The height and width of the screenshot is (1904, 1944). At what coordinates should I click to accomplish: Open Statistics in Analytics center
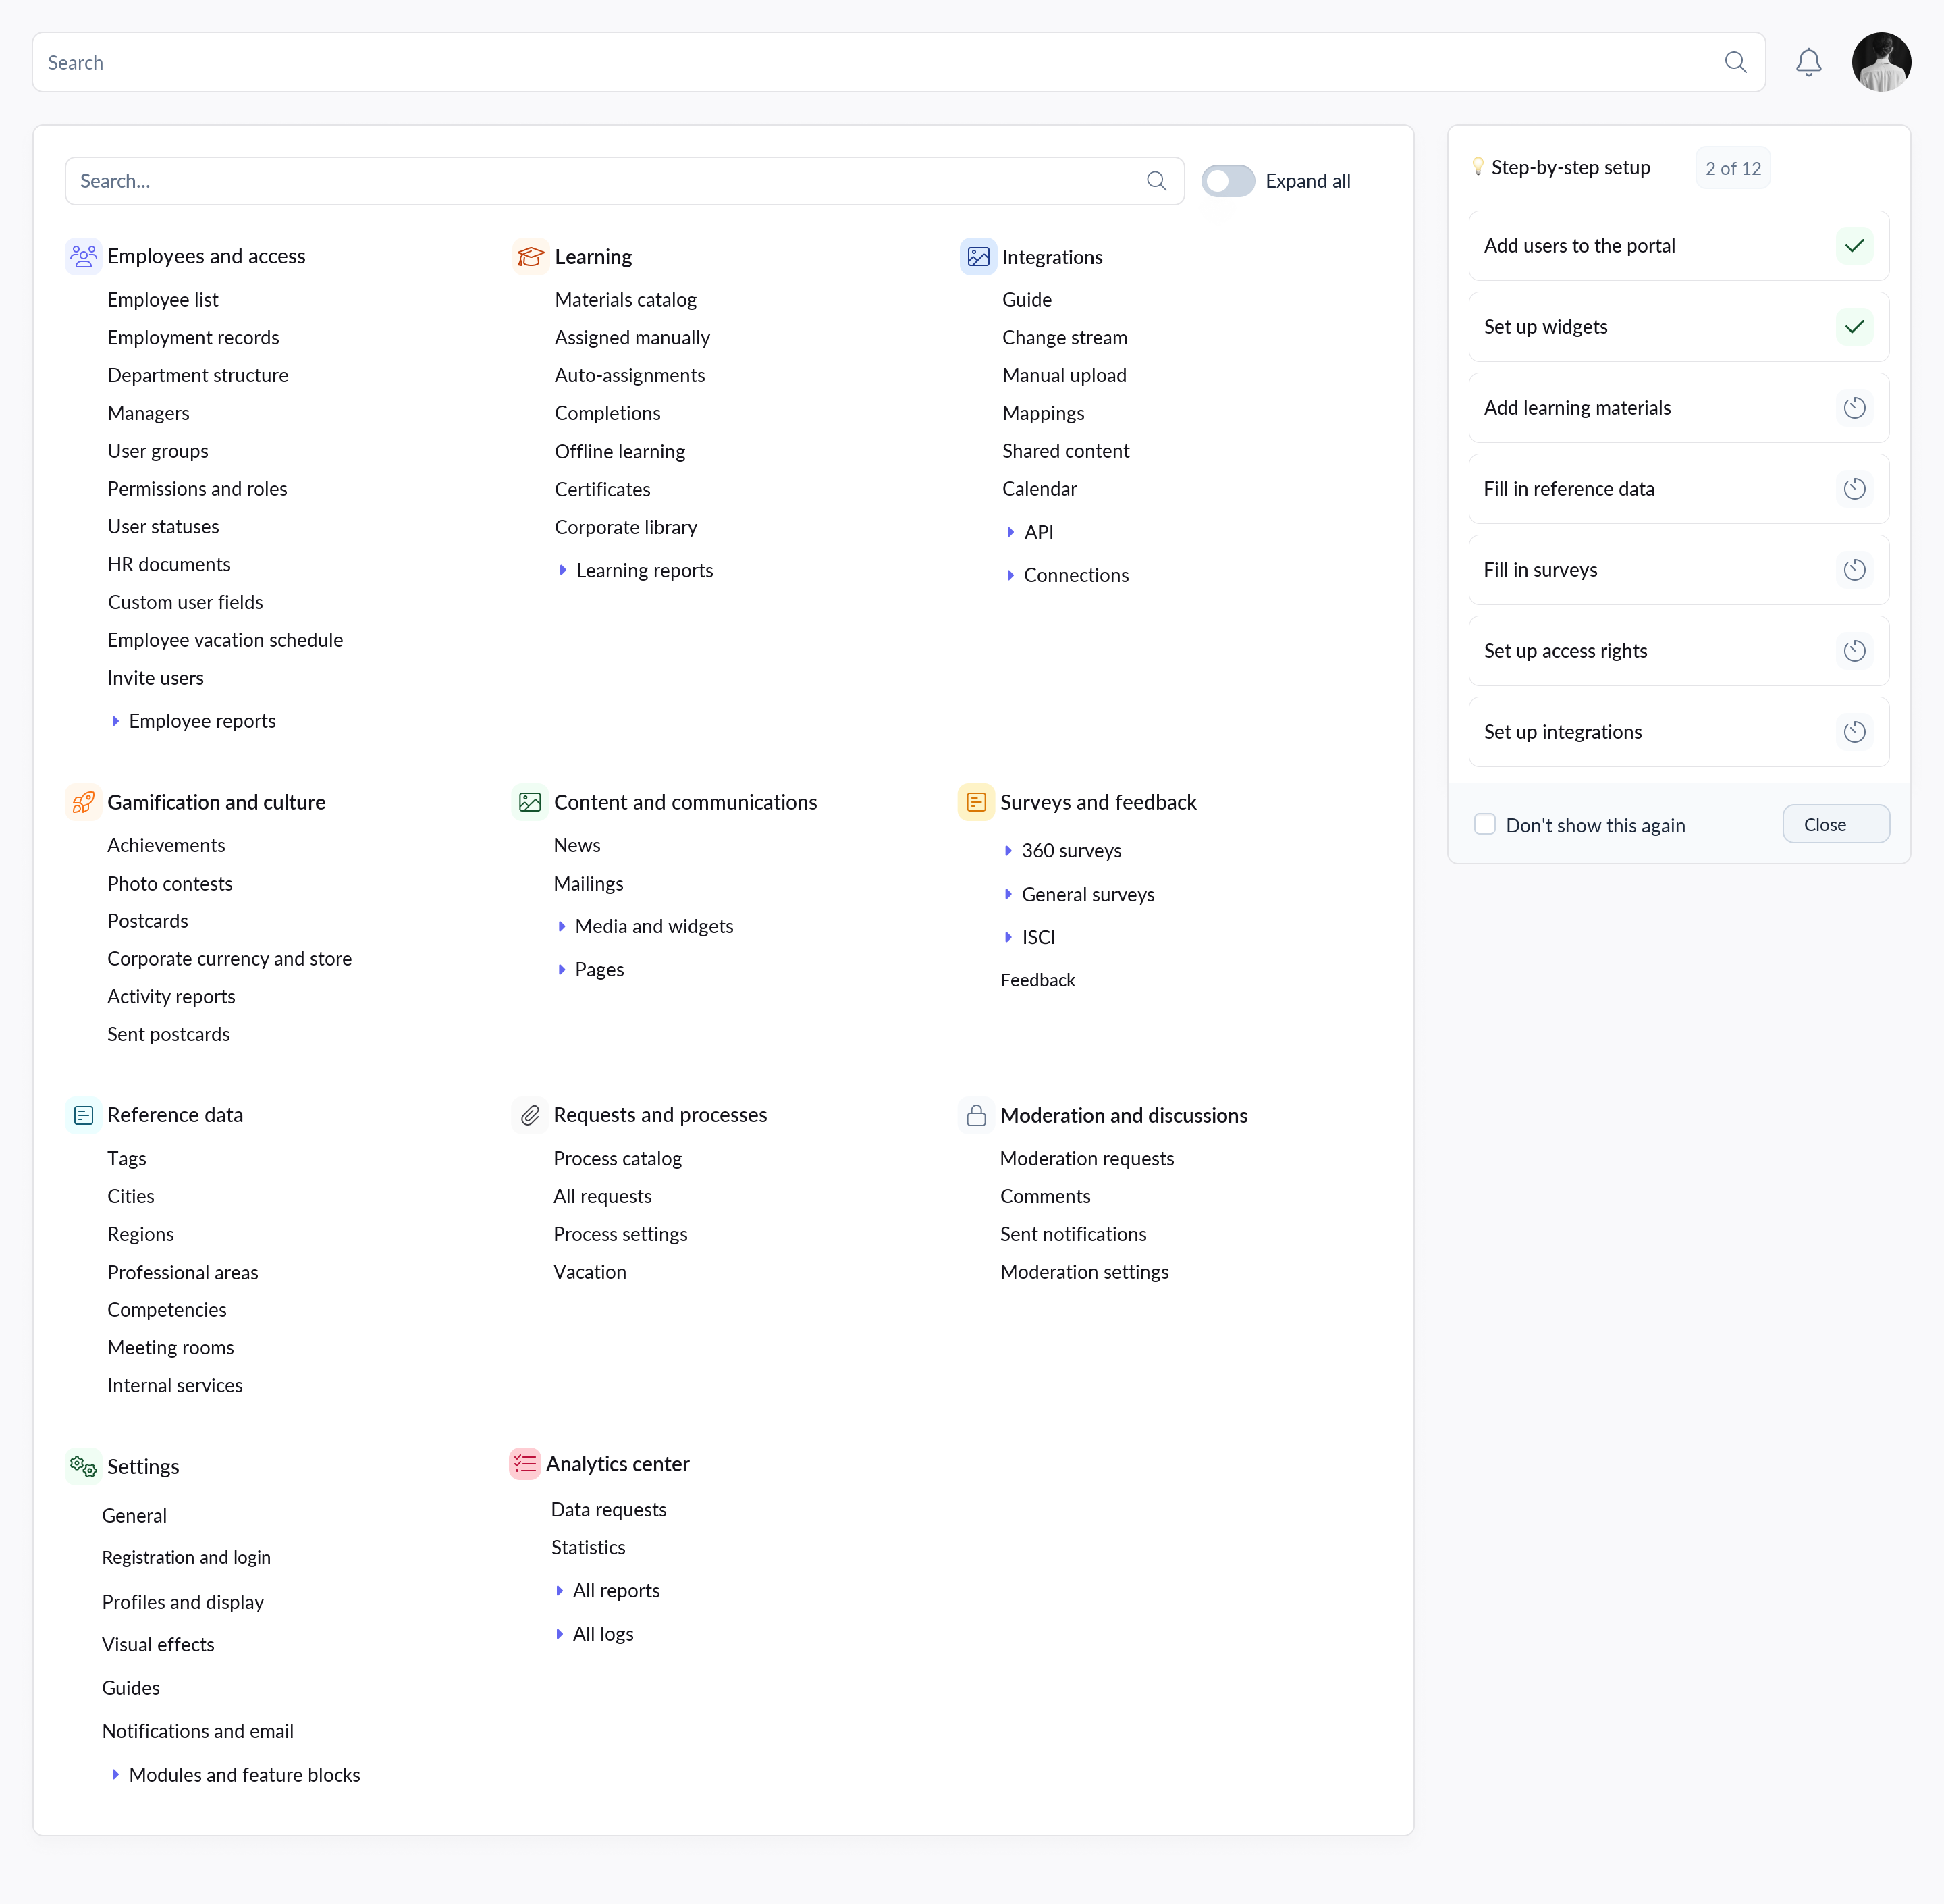589,1547
